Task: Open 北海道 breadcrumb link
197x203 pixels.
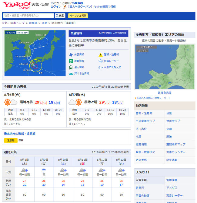Action: (x=33, y=23)
